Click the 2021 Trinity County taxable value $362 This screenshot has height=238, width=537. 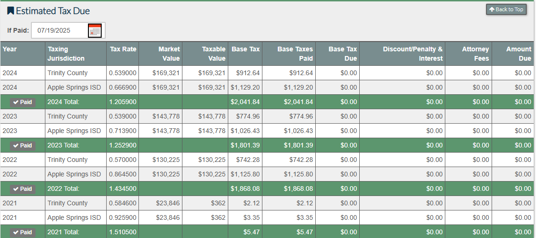coord(218,203)
